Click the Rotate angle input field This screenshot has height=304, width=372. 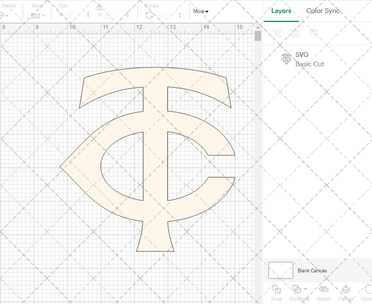(x=167, y=15)
